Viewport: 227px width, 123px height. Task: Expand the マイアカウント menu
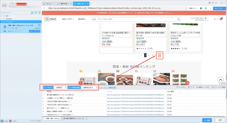click(x=201, y=20)
